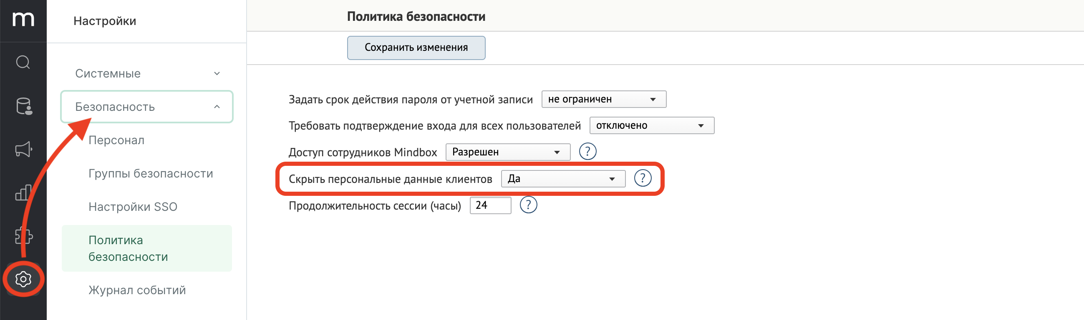Open the customer database icon
Image resolution: width=1084 pixels, height=320 pixels.
pos(24,106)
